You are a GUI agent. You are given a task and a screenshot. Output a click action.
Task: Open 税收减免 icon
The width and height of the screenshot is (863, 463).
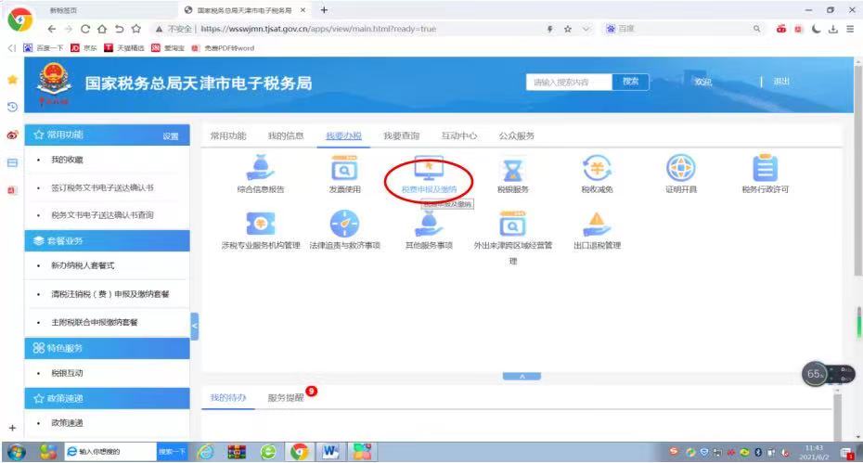[598, 168]
